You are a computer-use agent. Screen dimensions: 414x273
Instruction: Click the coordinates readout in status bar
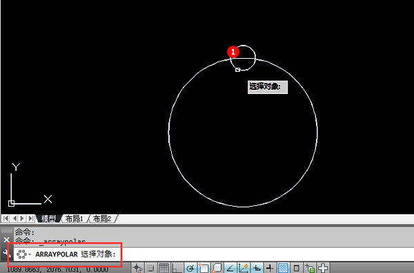click(x=57, y=270)
